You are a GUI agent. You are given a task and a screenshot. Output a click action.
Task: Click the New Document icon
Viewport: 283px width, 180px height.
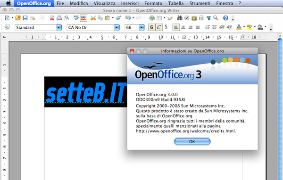[x=7, y=18]
